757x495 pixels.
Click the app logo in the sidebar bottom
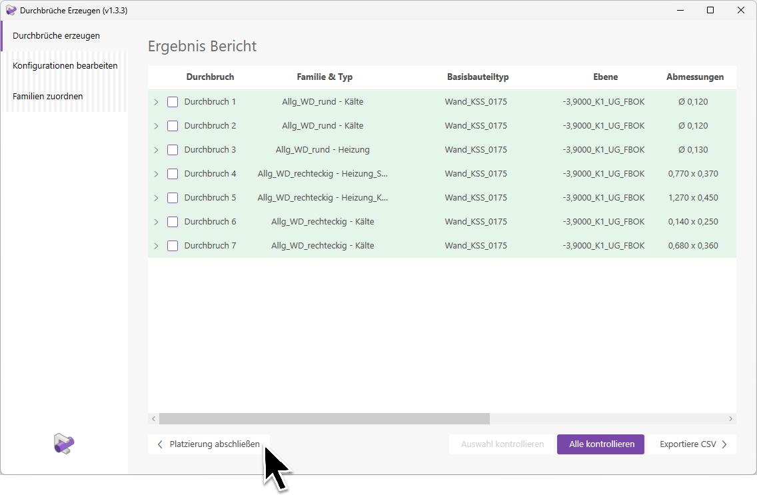point(64,444)
